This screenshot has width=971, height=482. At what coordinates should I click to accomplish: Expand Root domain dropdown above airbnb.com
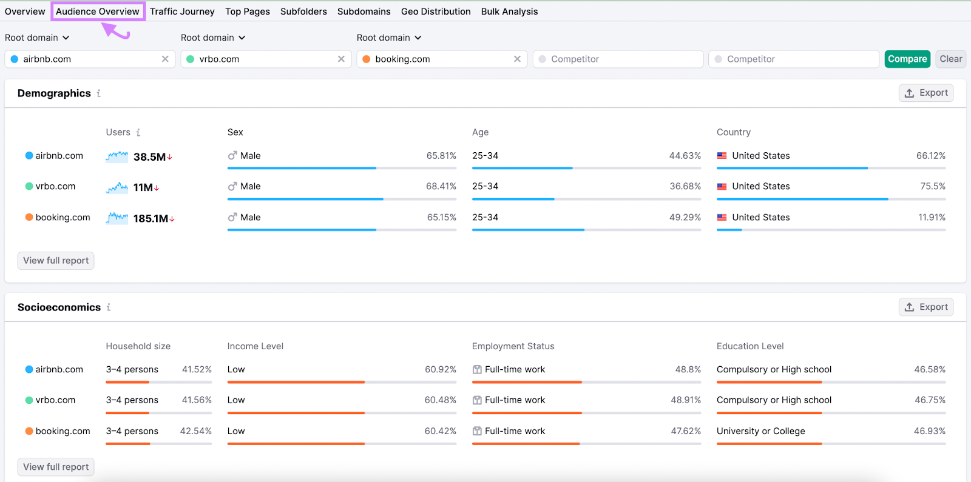coord(37,38)
